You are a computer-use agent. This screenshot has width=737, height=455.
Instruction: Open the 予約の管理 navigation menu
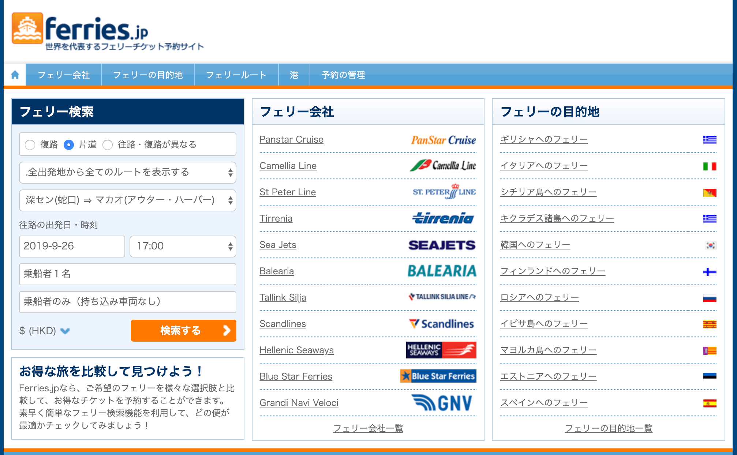(x=343, y=75)
